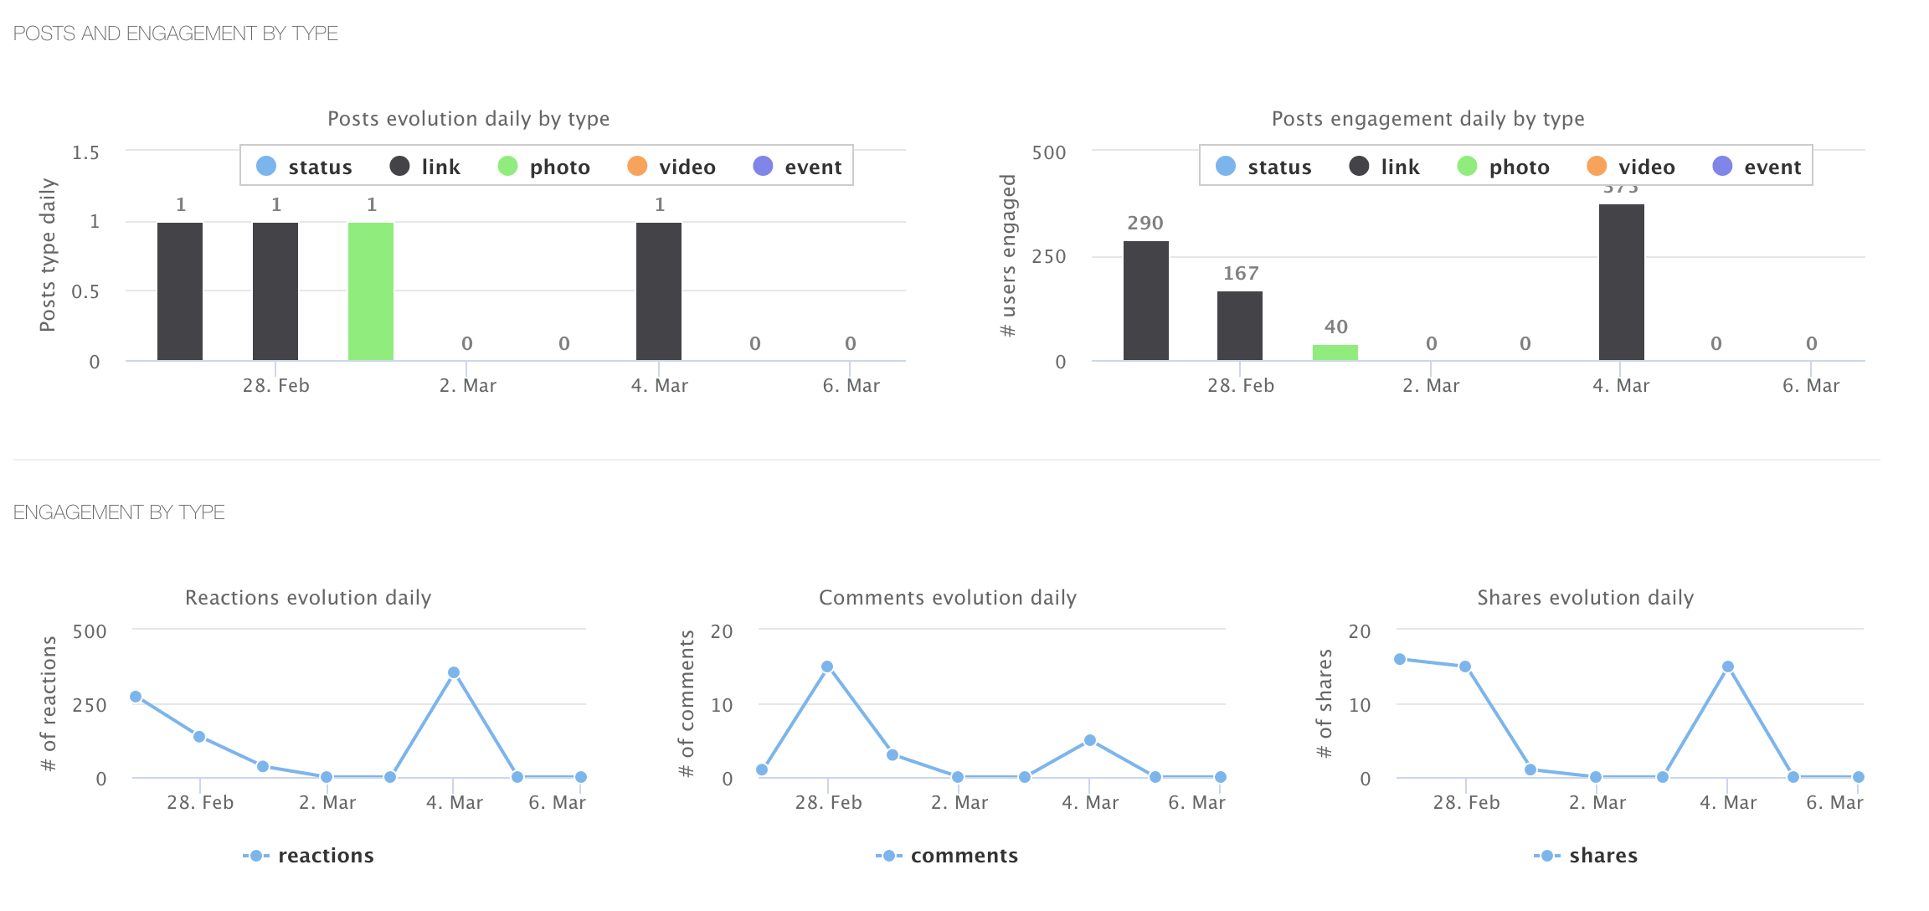This screenshot has width=1929, height=911.
Task: Toggle photo label in Posts evolution legend
Action: click(x=559, y=167)
